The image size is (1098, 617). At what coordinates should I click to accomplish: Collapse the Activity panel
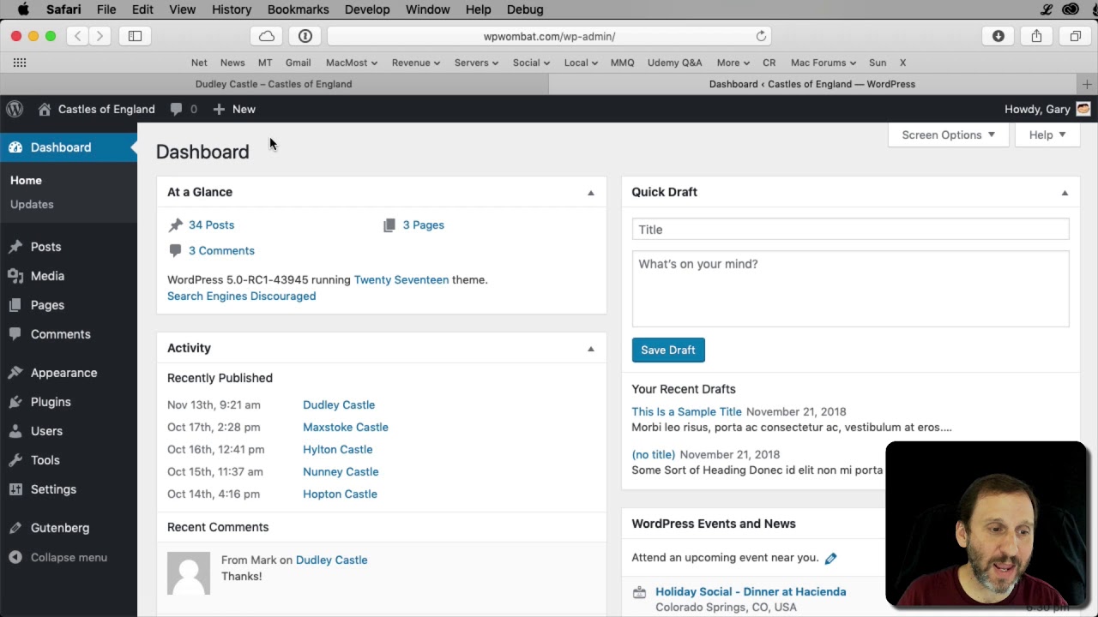pos(590,349)
